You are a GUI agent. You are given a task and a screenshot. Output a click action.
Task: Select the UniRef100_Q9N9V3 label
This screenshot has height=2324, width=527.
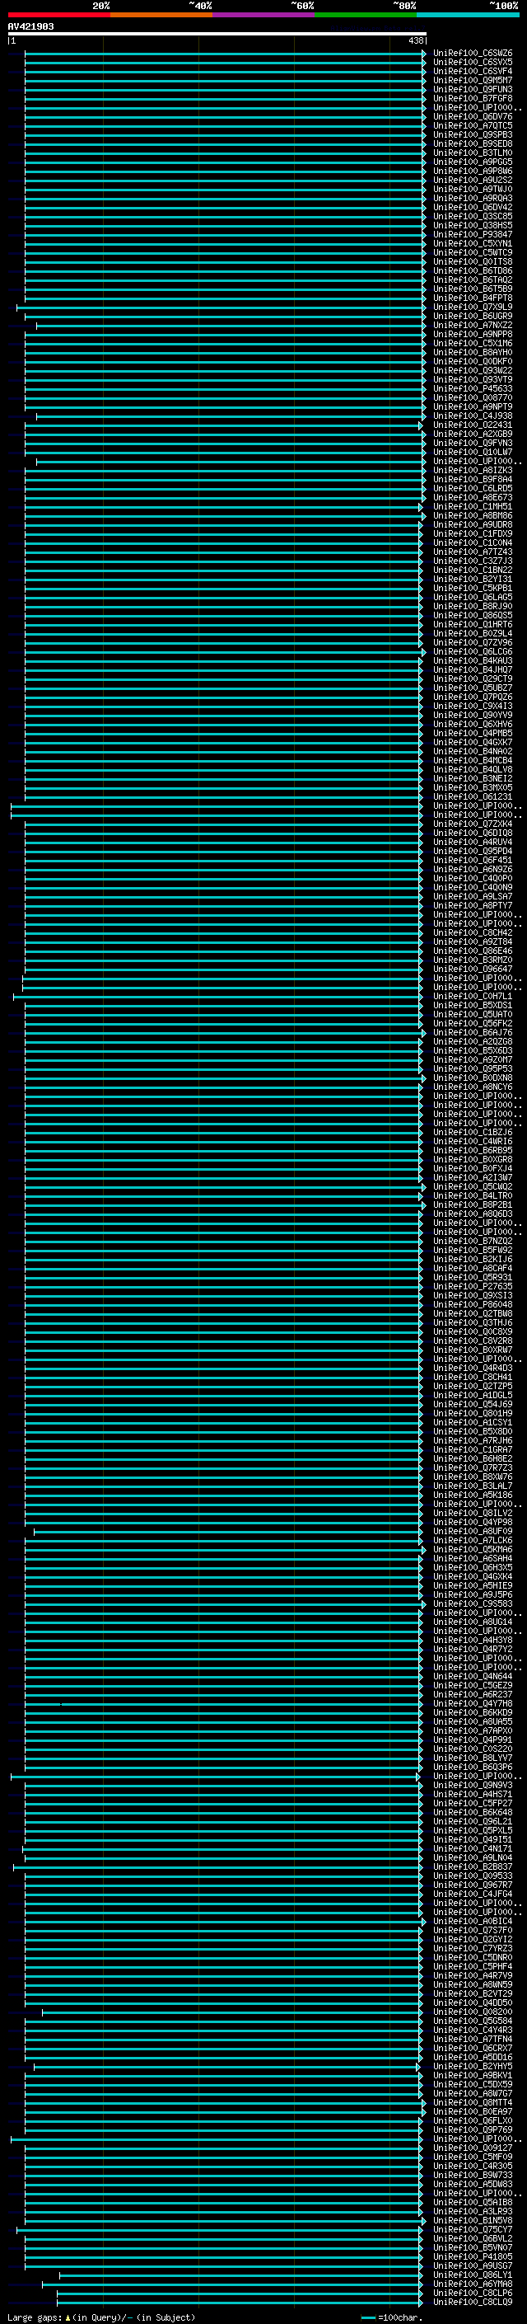[x=473, y=1785]
